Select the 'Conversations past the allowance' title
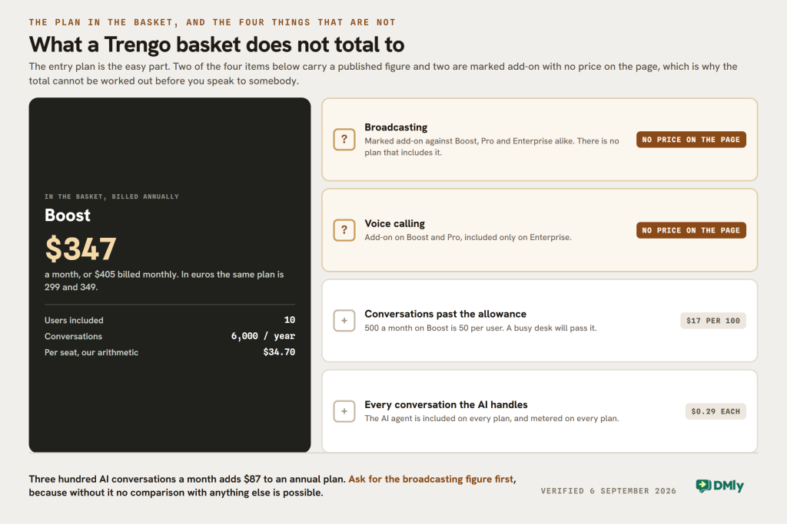787x524 pixels. (x=445, y=314)
